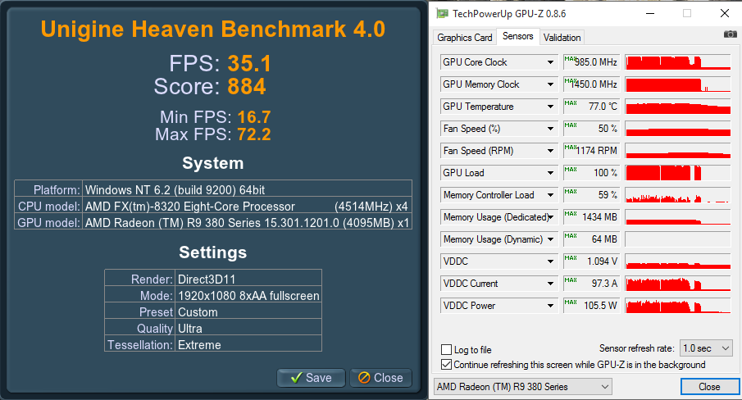Click the GPU-Z Close button
This screenshot has width=742, height=400.
pyautogui.click(x=709, y=387)
